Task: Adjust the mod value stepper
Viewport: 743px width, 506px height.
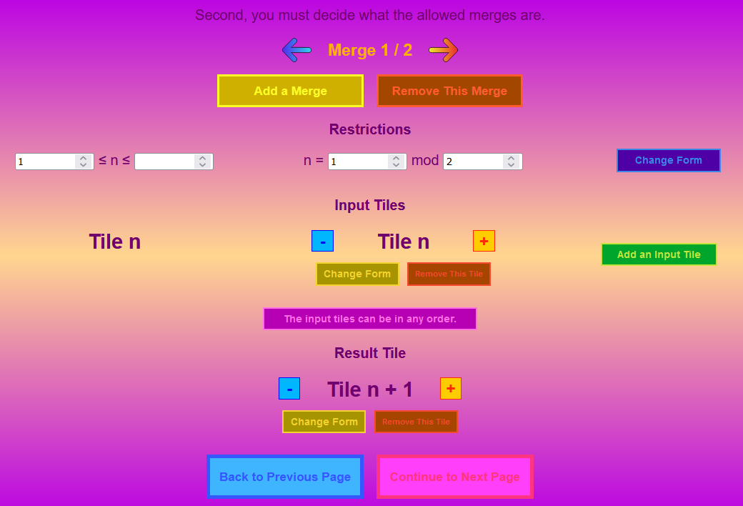Action: (510, 162)
